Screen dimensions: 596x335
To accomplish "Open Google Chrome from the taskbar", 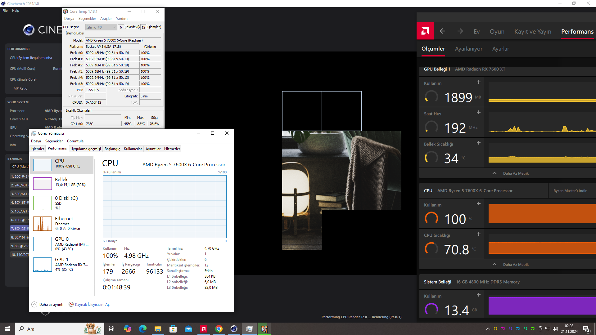I will (x=219, y=329).
